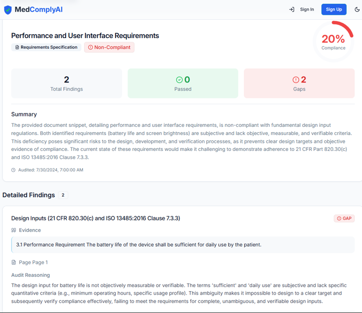This screenshot has width=362, height=313.
Task: Expand the Design Inputs finding heading
Action: point(96,218)
